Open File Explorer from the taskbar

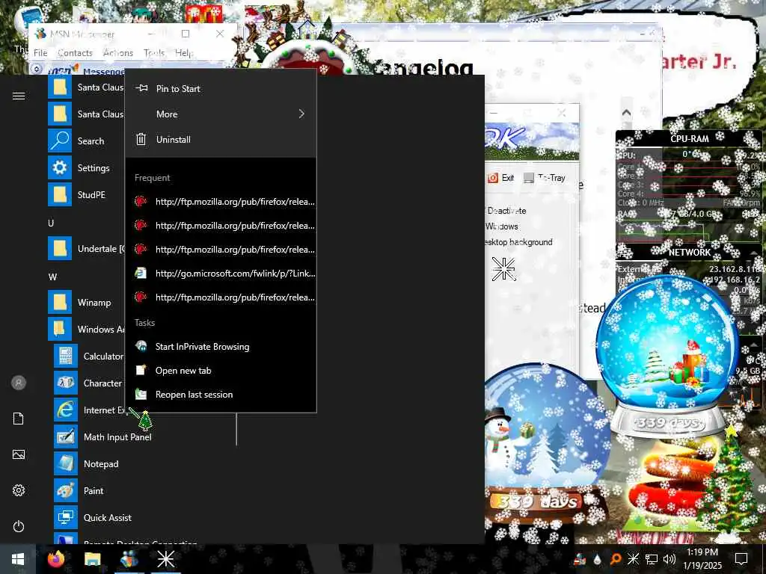[x=92, y=559]
